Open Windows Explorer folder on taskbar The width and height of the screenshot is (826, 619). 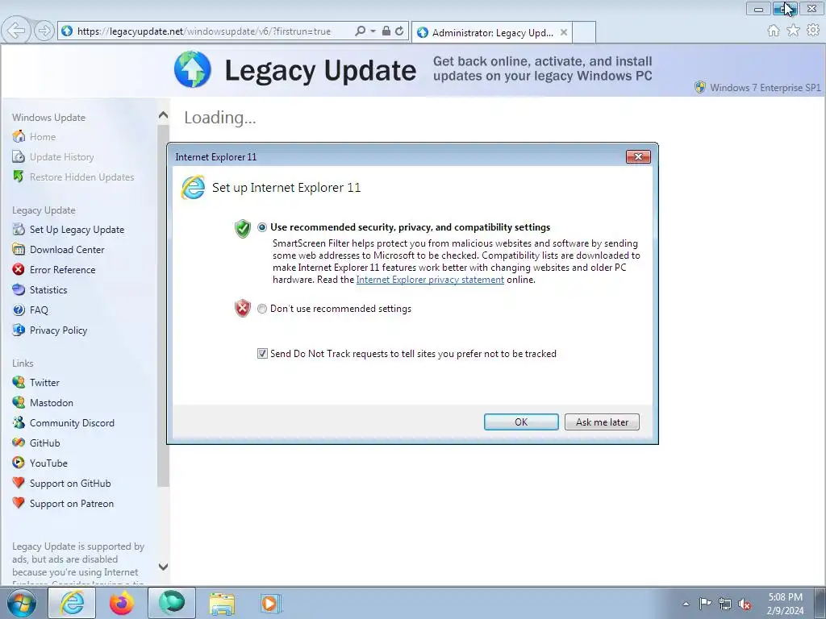tap(222, 603)
